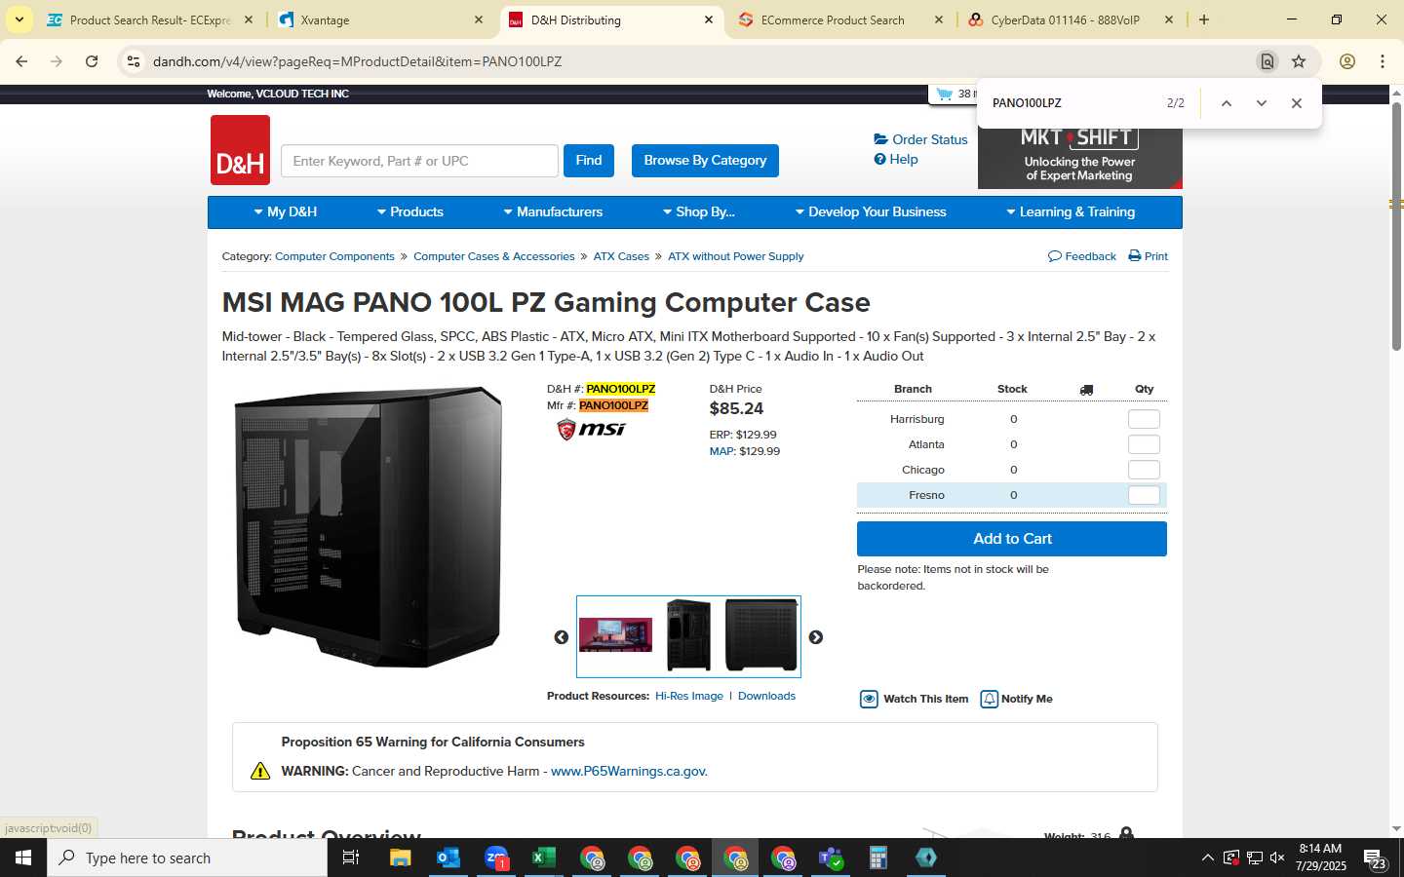
Task: Open Zoom from the taskbar
Action: click(495, 858)
